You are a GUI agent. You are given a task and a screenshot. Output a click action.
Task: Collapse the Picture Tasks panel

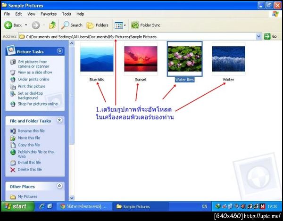(60, 51)
